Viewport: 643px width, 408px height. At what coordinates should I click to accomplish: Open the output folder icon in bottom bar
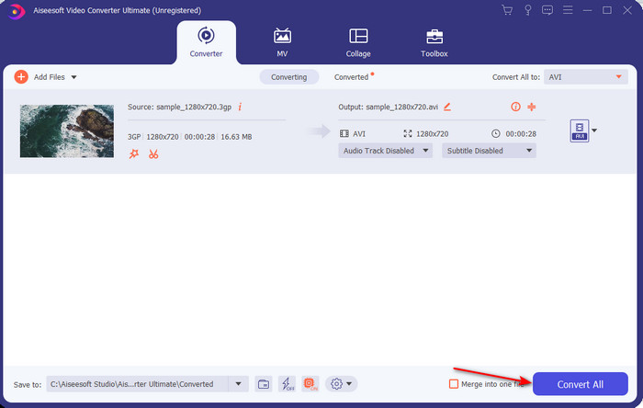click(x=263, y=383)
